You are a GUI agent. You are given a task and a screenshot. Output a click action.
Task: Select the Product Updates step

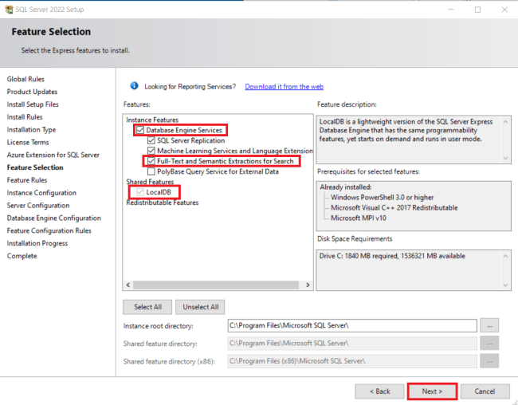32,92
